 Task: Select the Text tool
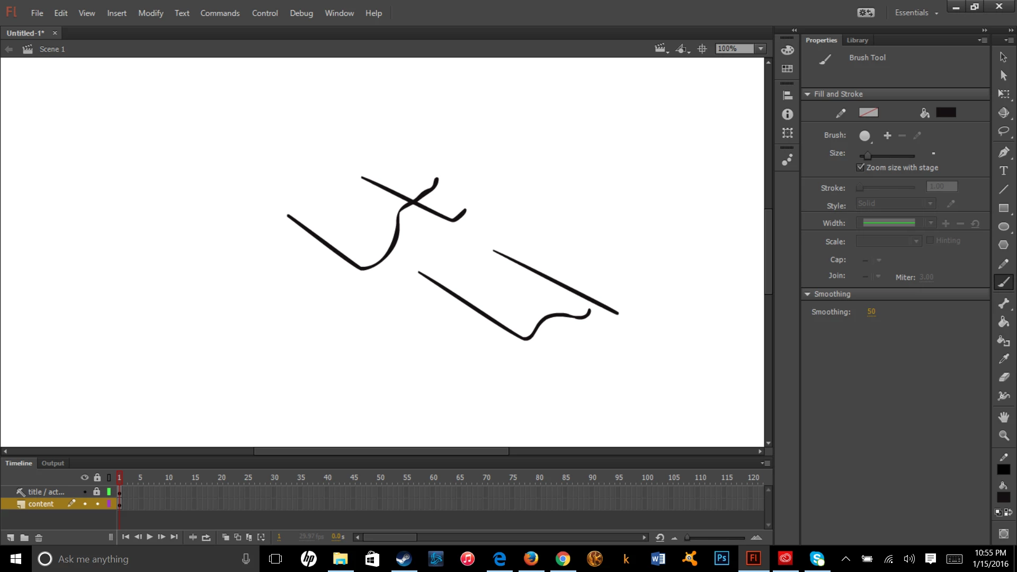point(1003,171)
